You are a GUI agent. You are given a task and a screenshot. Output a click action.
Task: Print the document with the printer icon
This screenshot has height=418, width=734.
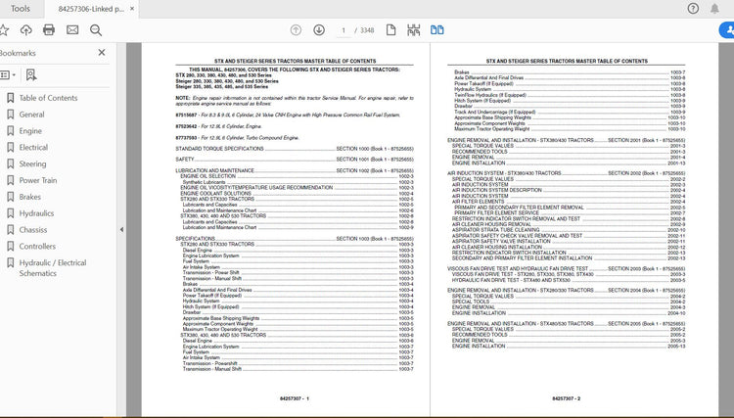49,30
